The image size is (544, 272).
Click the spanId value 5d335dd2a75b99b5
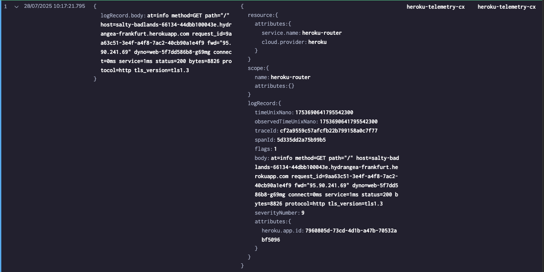301,140
